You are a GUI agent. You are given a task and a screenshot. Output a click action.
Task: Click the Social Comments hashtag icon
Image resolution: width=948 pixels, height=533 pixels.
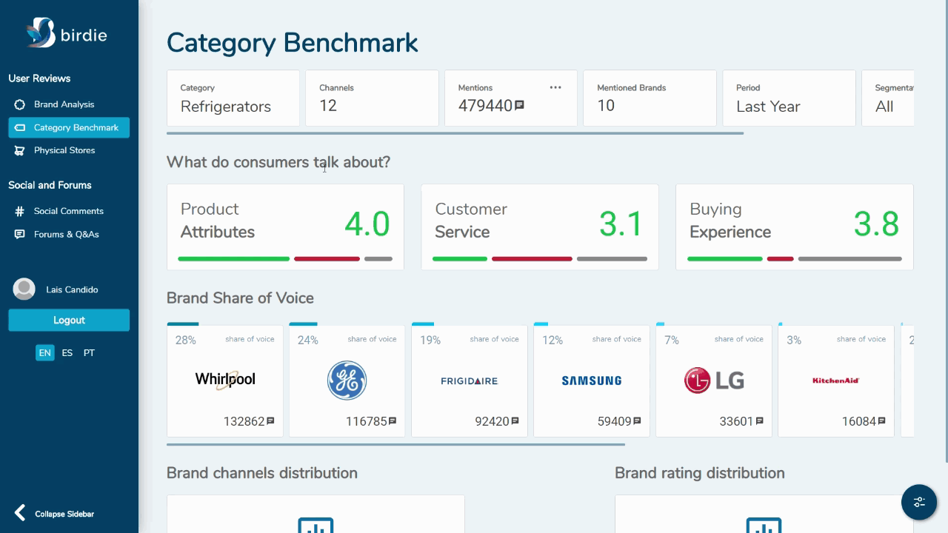(19, 211)
